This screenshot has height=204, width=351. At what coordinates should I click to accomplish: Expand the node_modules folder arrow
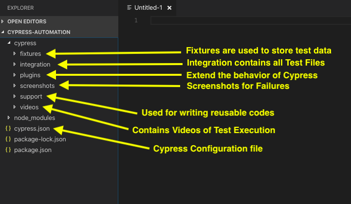click(9, 118)
